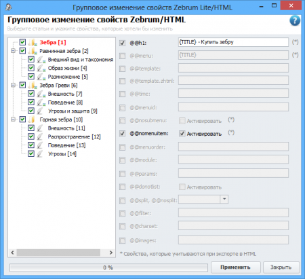Enable the @@menu property checkbox

click(x=122, y=56)
